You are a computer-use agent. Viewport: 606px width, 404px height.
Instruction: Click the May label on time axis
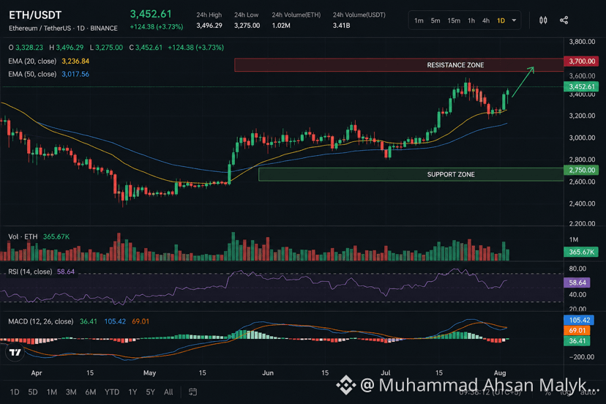pyautogui.click(x=149, y=373)
